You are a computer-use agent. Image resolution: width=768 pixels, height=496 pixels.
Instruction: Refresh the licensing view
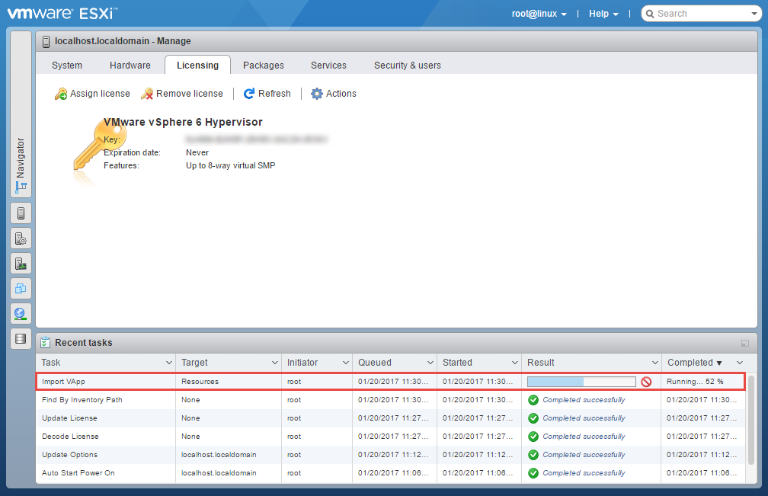[267, 94]
